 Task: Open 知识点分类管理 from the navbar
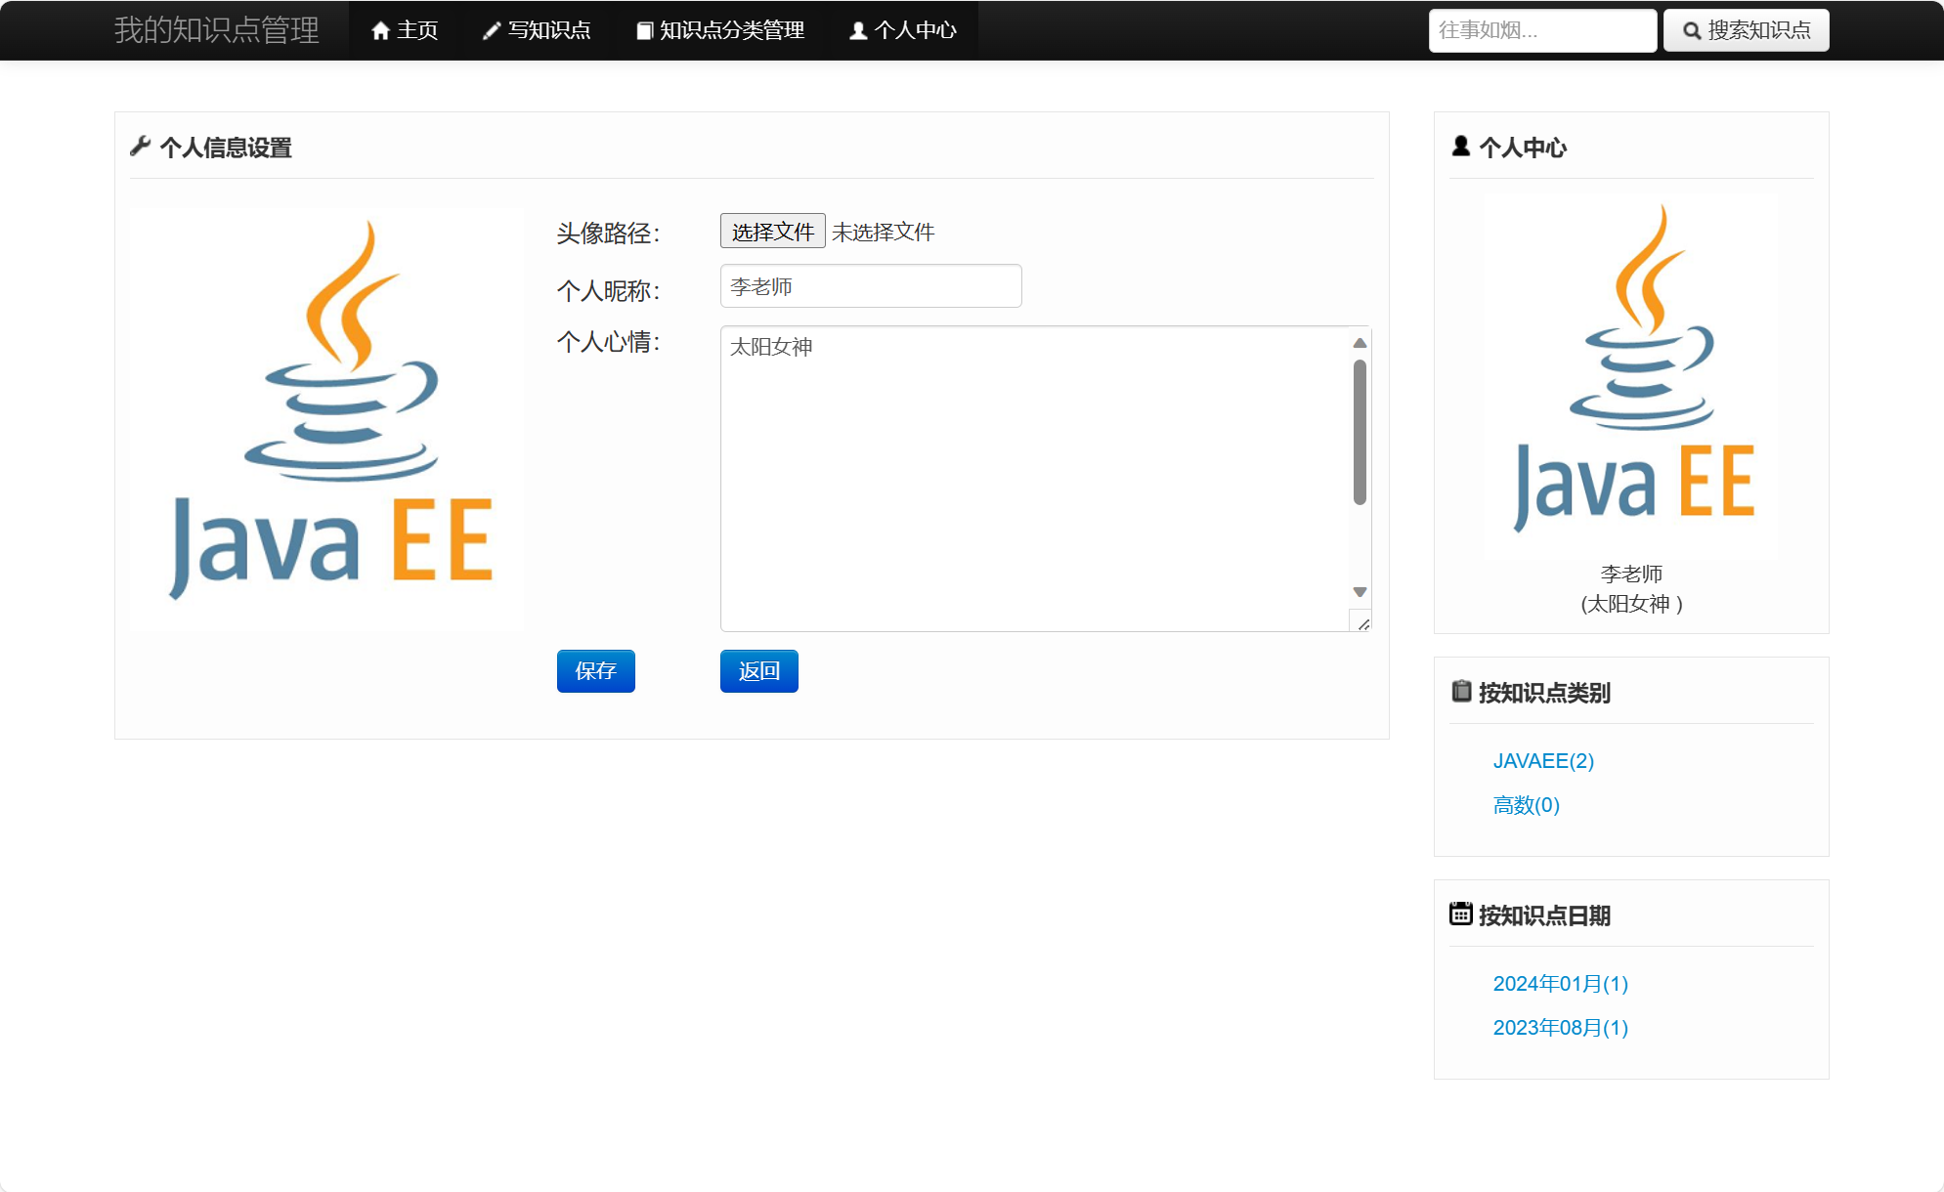(x=731, y=31)
